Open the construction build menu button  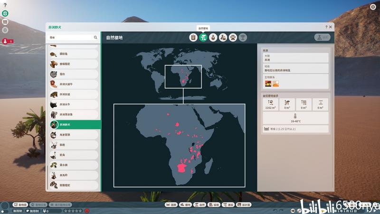pyautogui.click(x=228, y=205)
